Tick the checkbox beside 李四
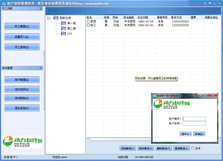 pos(88,22)
